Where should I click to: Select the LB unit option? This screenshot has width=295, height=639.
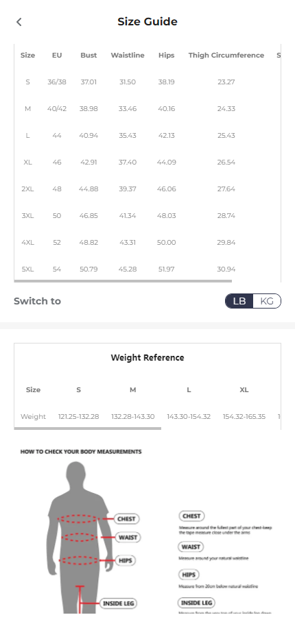click(239, 301)
